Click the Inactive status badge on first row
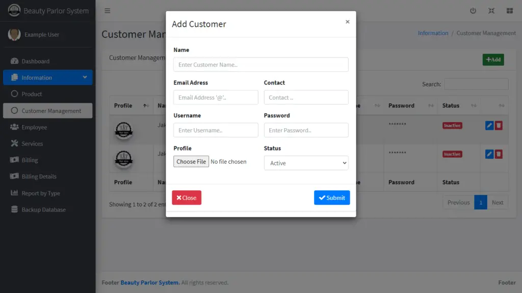The width and height of the screenshot is (522, 293). pos(452,125)
